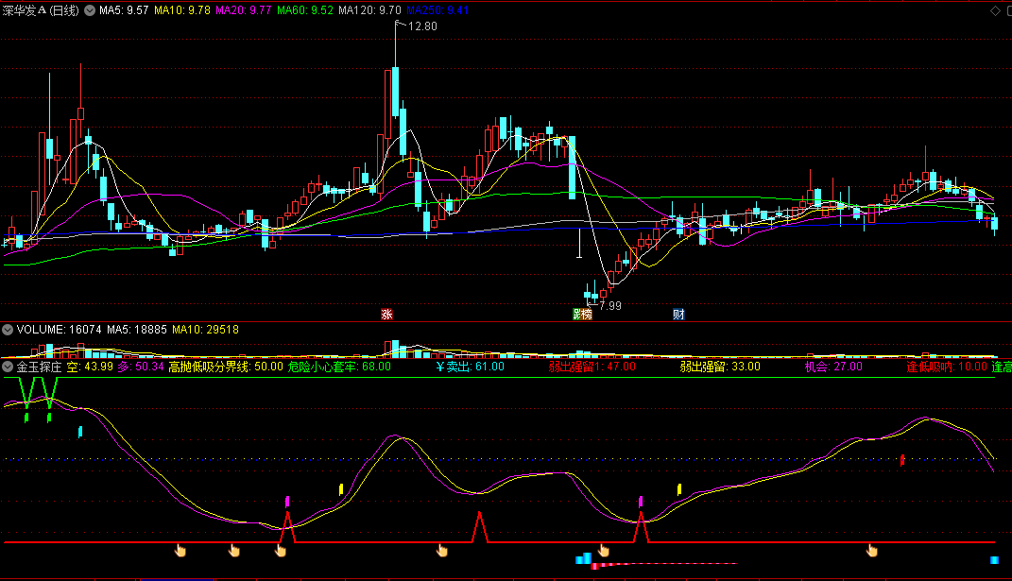Select the MA120: 9.70 moving average label
Image resolution: width=1012 pixels, height=581 pixels.
coord(369,10)
